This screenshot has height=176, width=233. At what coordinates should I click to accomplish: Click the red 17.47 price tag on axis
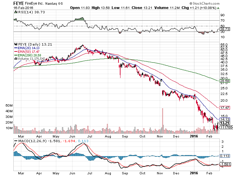(225, 108)
